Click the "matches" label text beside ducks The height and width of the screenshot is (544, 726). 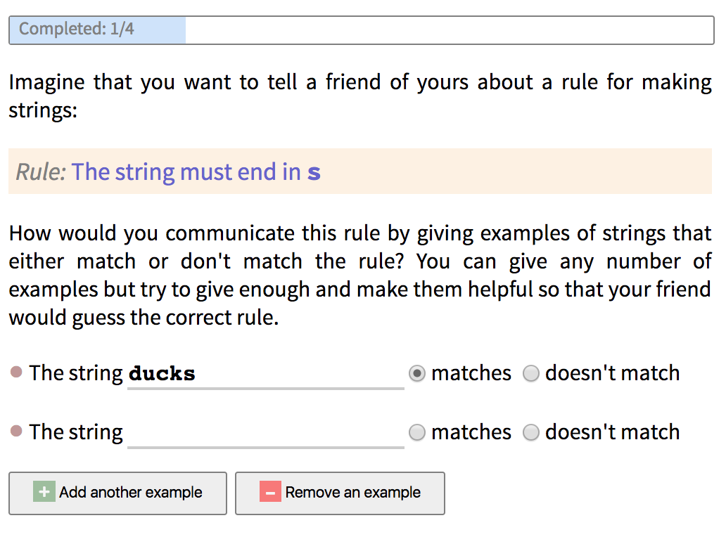click(471, 373)
